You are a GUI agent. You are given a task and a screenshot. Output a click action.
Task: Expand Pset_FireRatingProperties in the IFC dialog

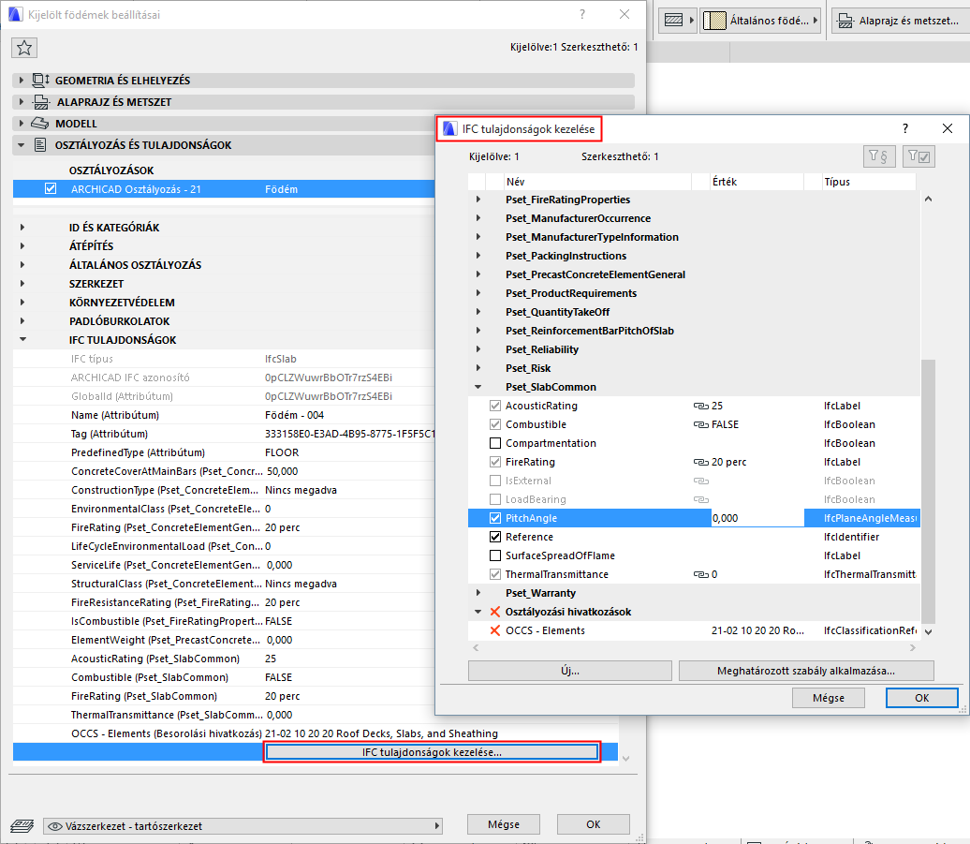tap(478, 200)
